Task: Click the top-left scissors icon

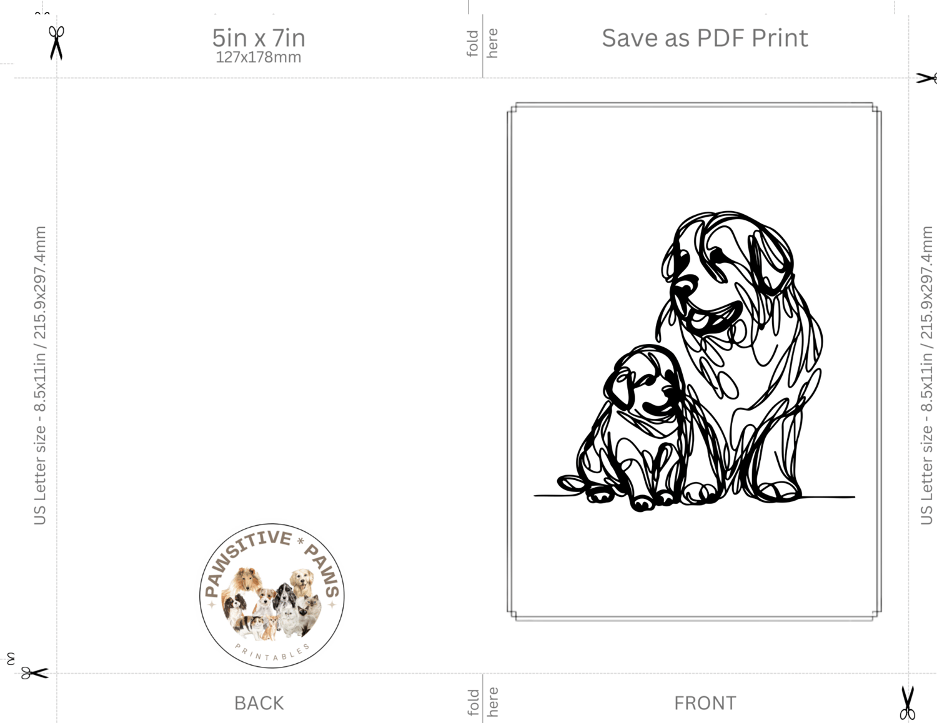Action: [x=56, y=42]
